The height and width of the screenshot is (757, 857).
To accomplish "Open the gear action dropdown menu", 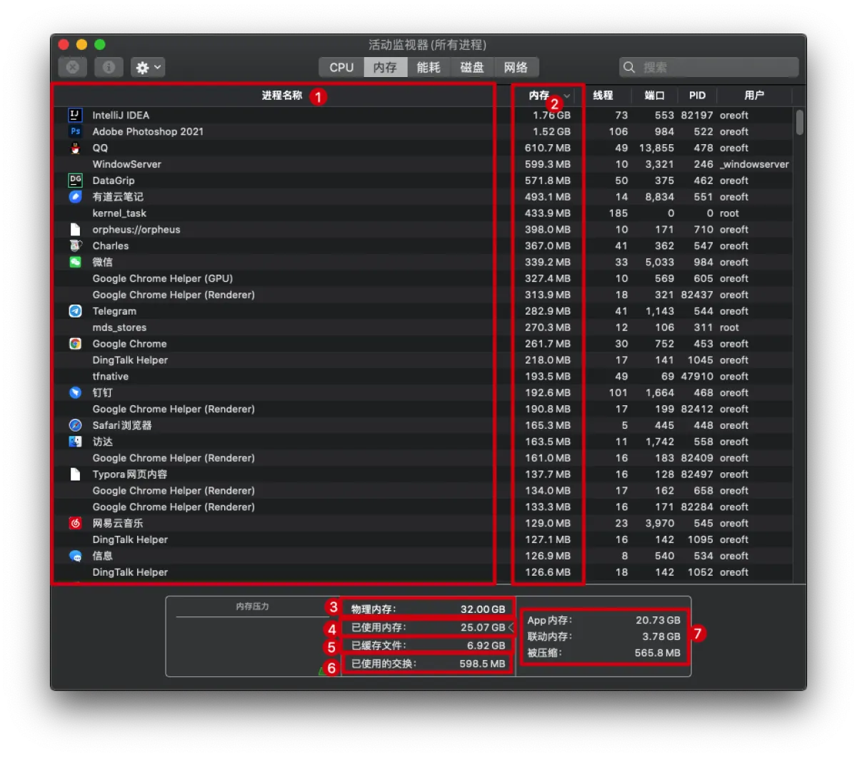I will (x=148, y=67).
